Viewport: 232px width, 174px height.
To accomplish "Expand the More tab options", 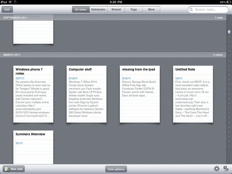I will pyautogui.click(x=151, y=10).
